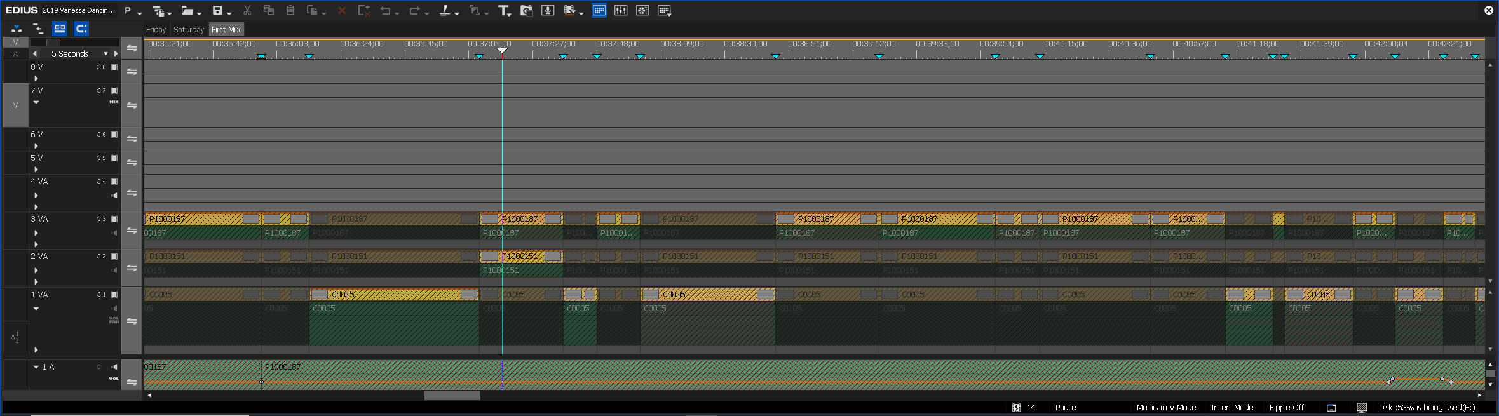Click the Export film icon
This screenshot has width=1499, height=416.
point(569,10)
